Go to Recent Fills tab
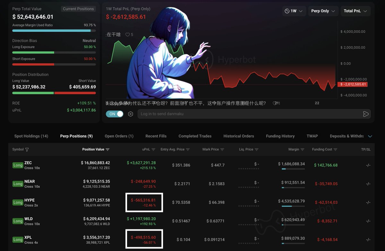This screenshot has height=251, width=385. click(156, 136)
